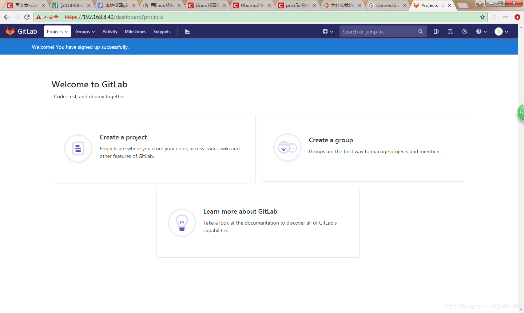
Task: Expand the Groups dropdown menu
Action: click(85, 32)
